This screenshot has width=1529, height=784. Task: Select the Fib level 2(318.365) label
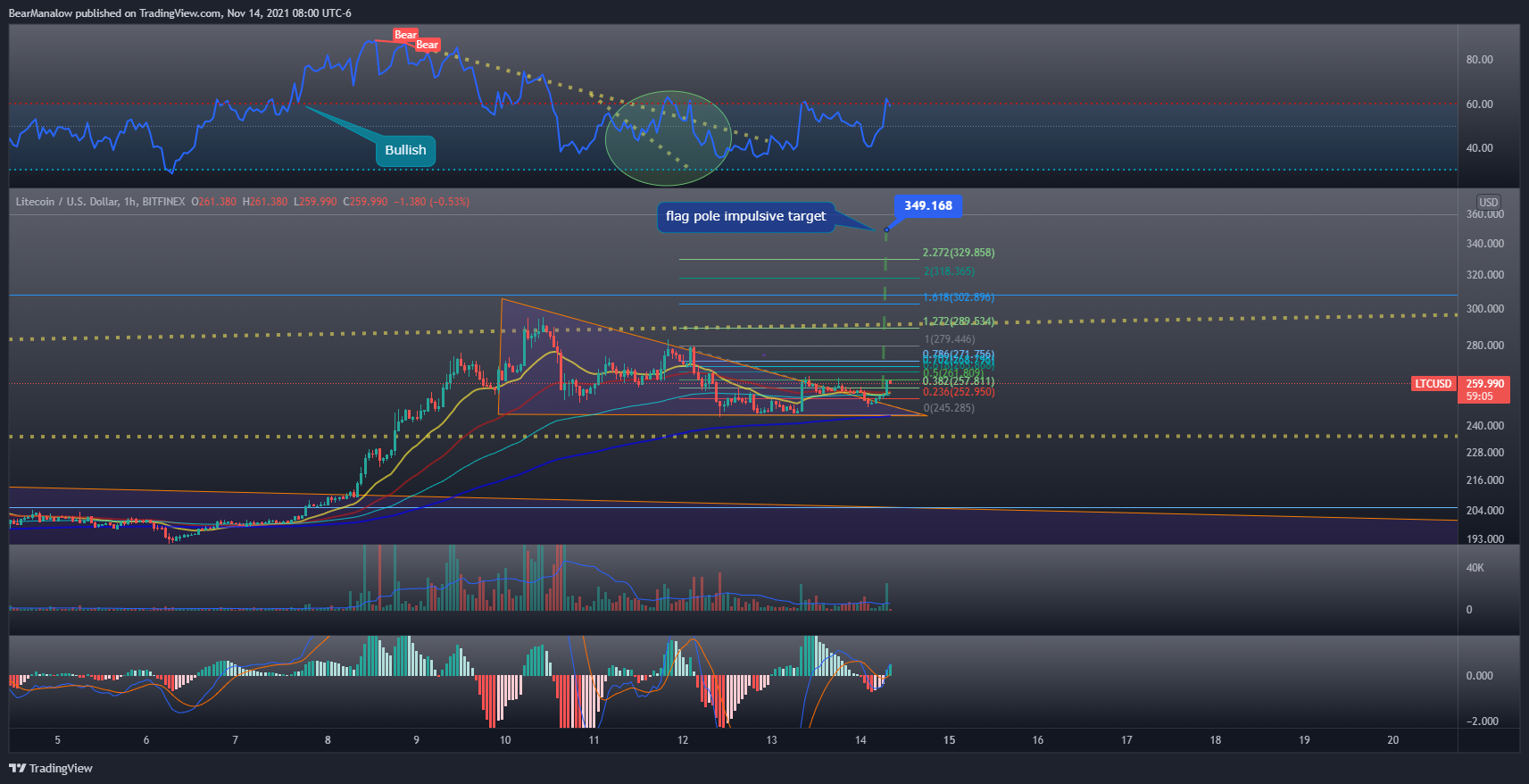[x=949, y=271]
